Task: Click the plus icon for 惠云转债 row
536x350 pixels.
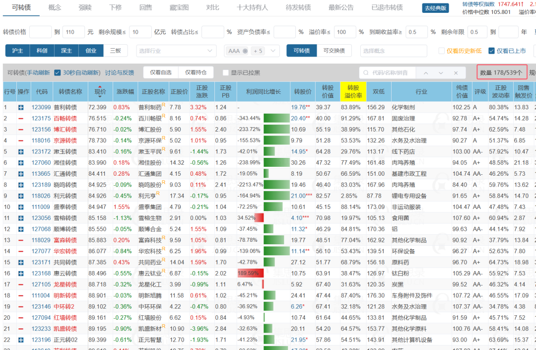Action: [21, 274]
